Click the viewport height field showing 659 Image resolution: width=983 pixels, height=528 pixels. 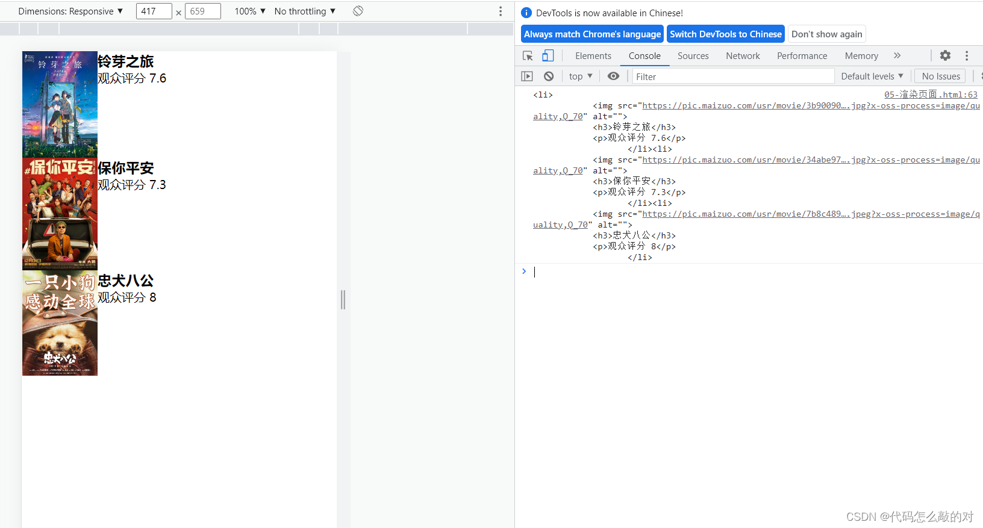click(x=202, y=11)
